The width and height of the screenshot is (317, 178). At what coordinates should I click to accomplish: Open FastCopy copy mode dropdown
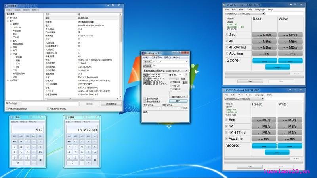(166, 71)
